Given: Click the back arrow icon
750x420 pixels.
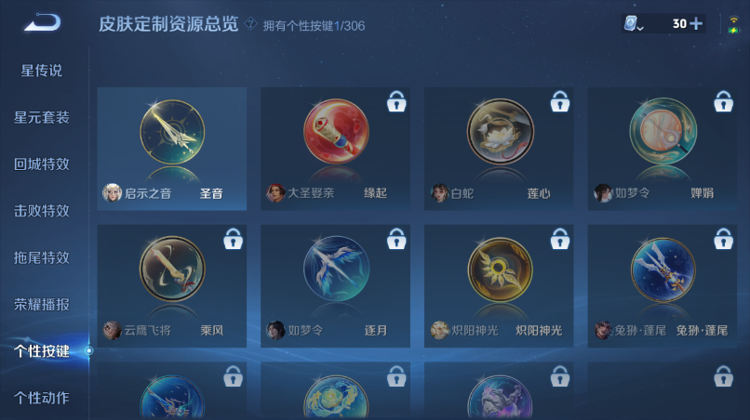Looking at the screenshot, I should (x=42, y=22).
